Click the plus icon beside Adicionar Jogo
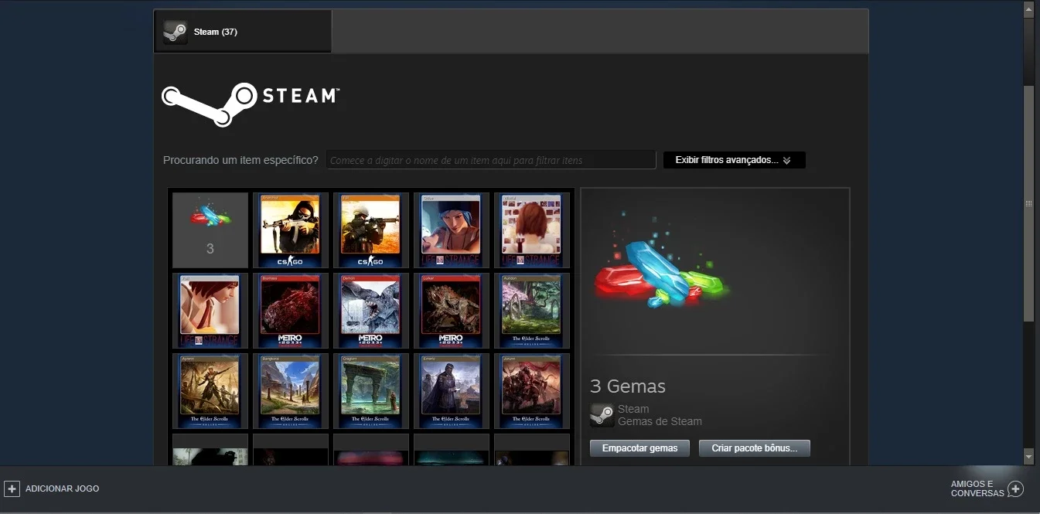This screenshot has height=514, width=1040. coord(12,488)
